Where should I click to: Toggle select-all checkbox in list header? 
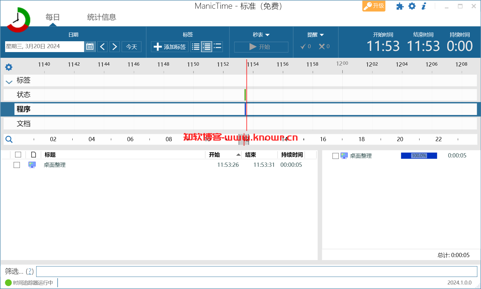(18, 155)
